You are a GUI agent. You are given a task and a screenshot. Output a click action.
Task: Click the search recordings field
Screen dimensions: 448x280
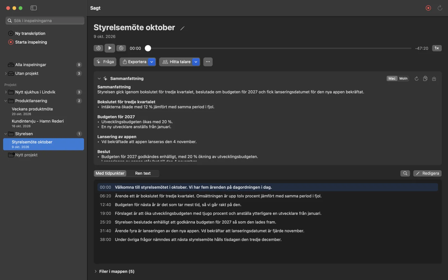45,21
